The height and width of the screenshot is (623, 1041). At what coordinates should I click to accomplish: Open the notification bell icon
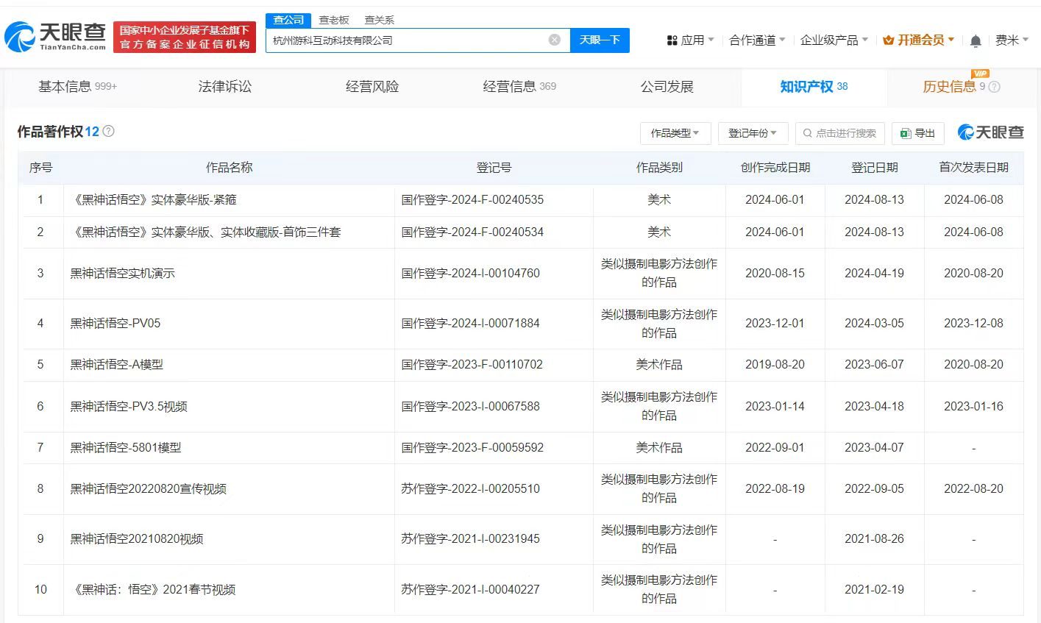[976, 40]
